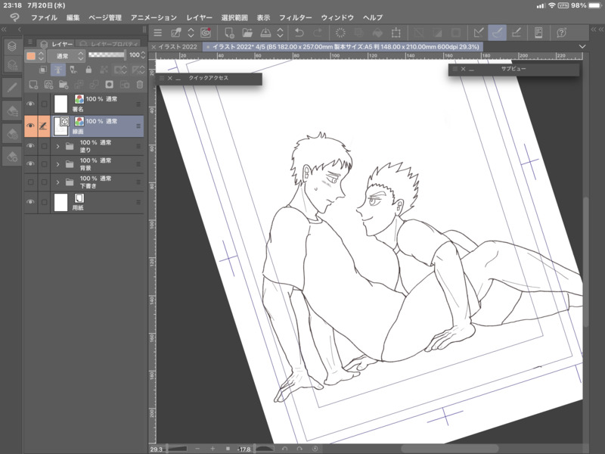Viewport: 605px width, 454px height.
Task: Open the layer palette hamburger menu
Action: point(30,42)
